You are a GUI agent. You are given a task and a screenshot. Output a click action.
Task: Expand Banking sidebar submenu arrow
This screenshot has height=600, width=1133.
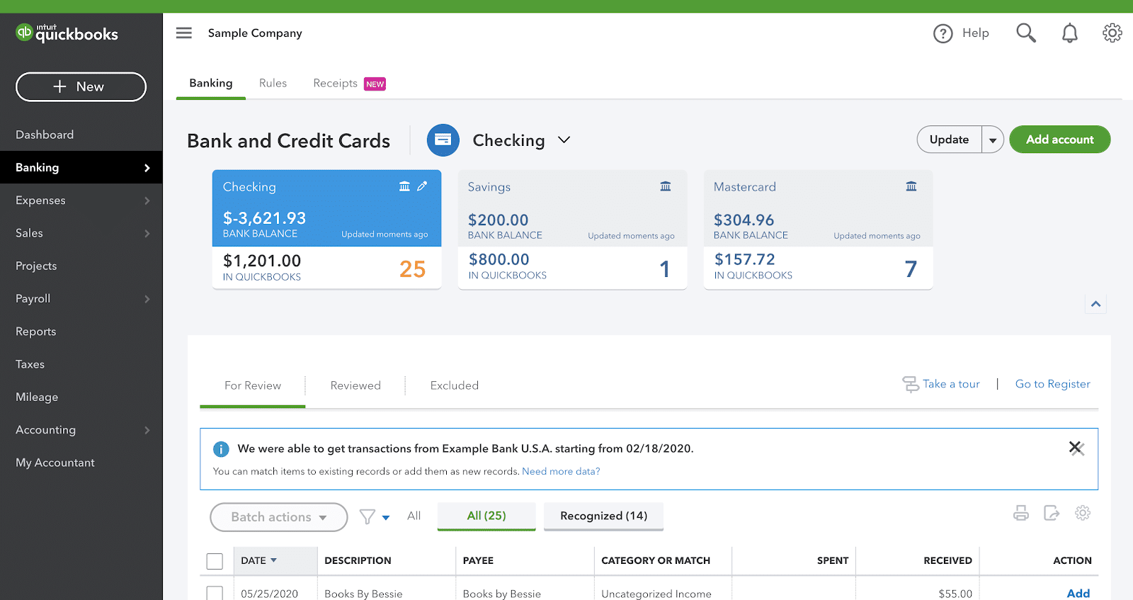tap(147, 168)
